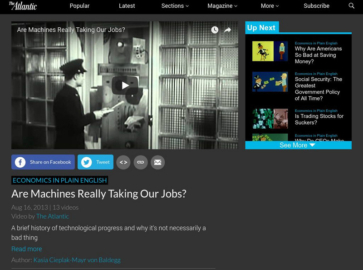Click the Facebook logo icon
This screenshot has height=270, width=363.
pyautogui.click(x=20, y=162)
